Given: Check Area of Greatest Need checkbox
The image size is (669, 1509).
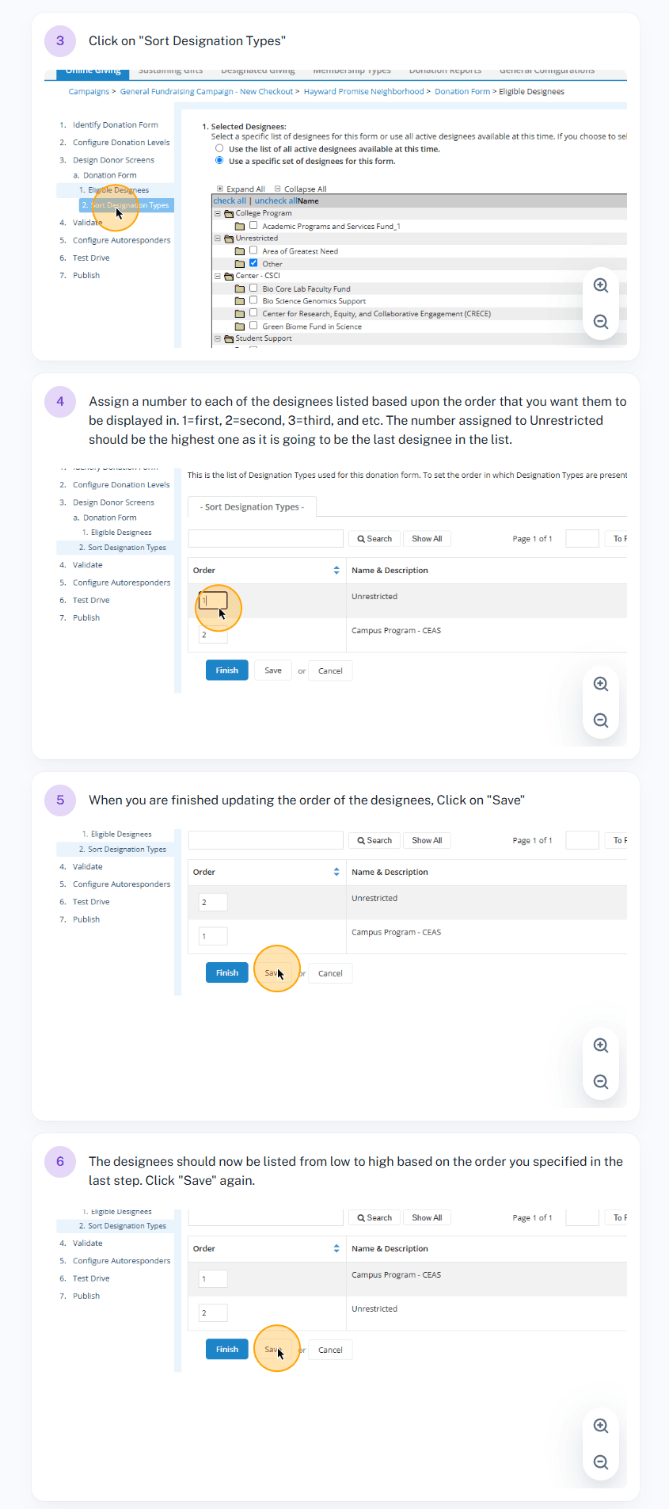Looking at the screenshot, I should tap(253, 250).
